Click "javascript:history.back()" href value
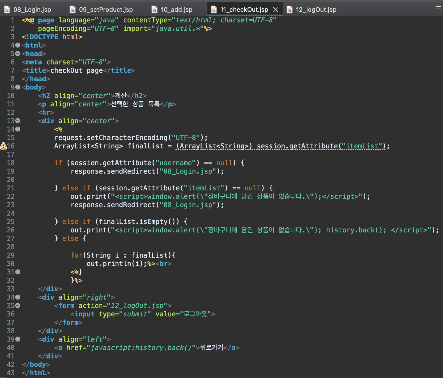The width and height of the screenshot is (443, 378). point(141,348)
